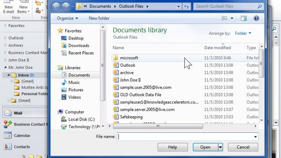Click the Back navigation arrow in dialog

coord(56,7)
